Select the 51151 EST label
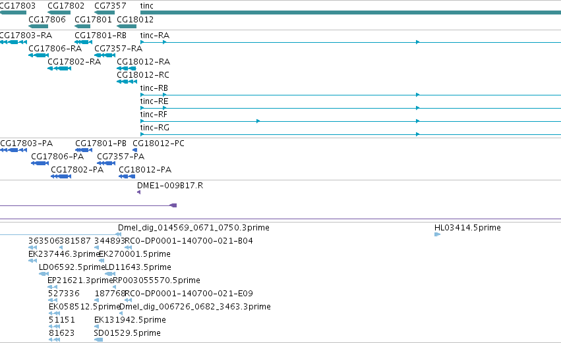Screen dimensions: 561x343 62,320
